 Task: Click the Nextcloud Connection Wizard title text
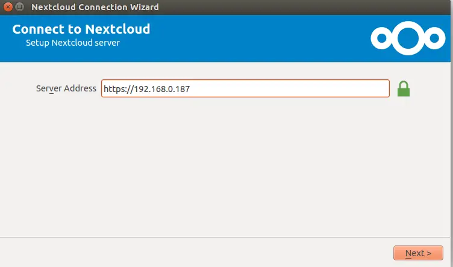point(95,7)
